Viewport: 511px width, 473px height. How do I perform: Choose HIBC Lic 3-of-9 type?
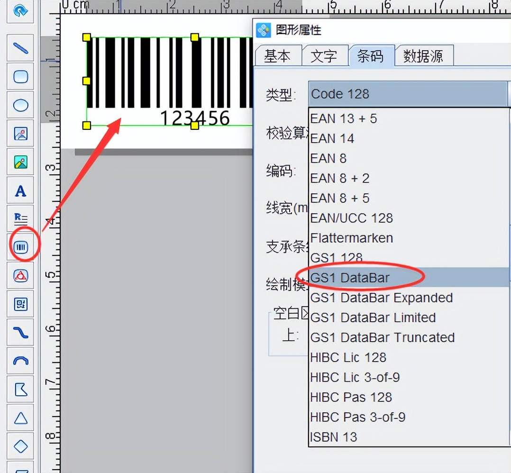pyautogui.click(x=409, y=377)
